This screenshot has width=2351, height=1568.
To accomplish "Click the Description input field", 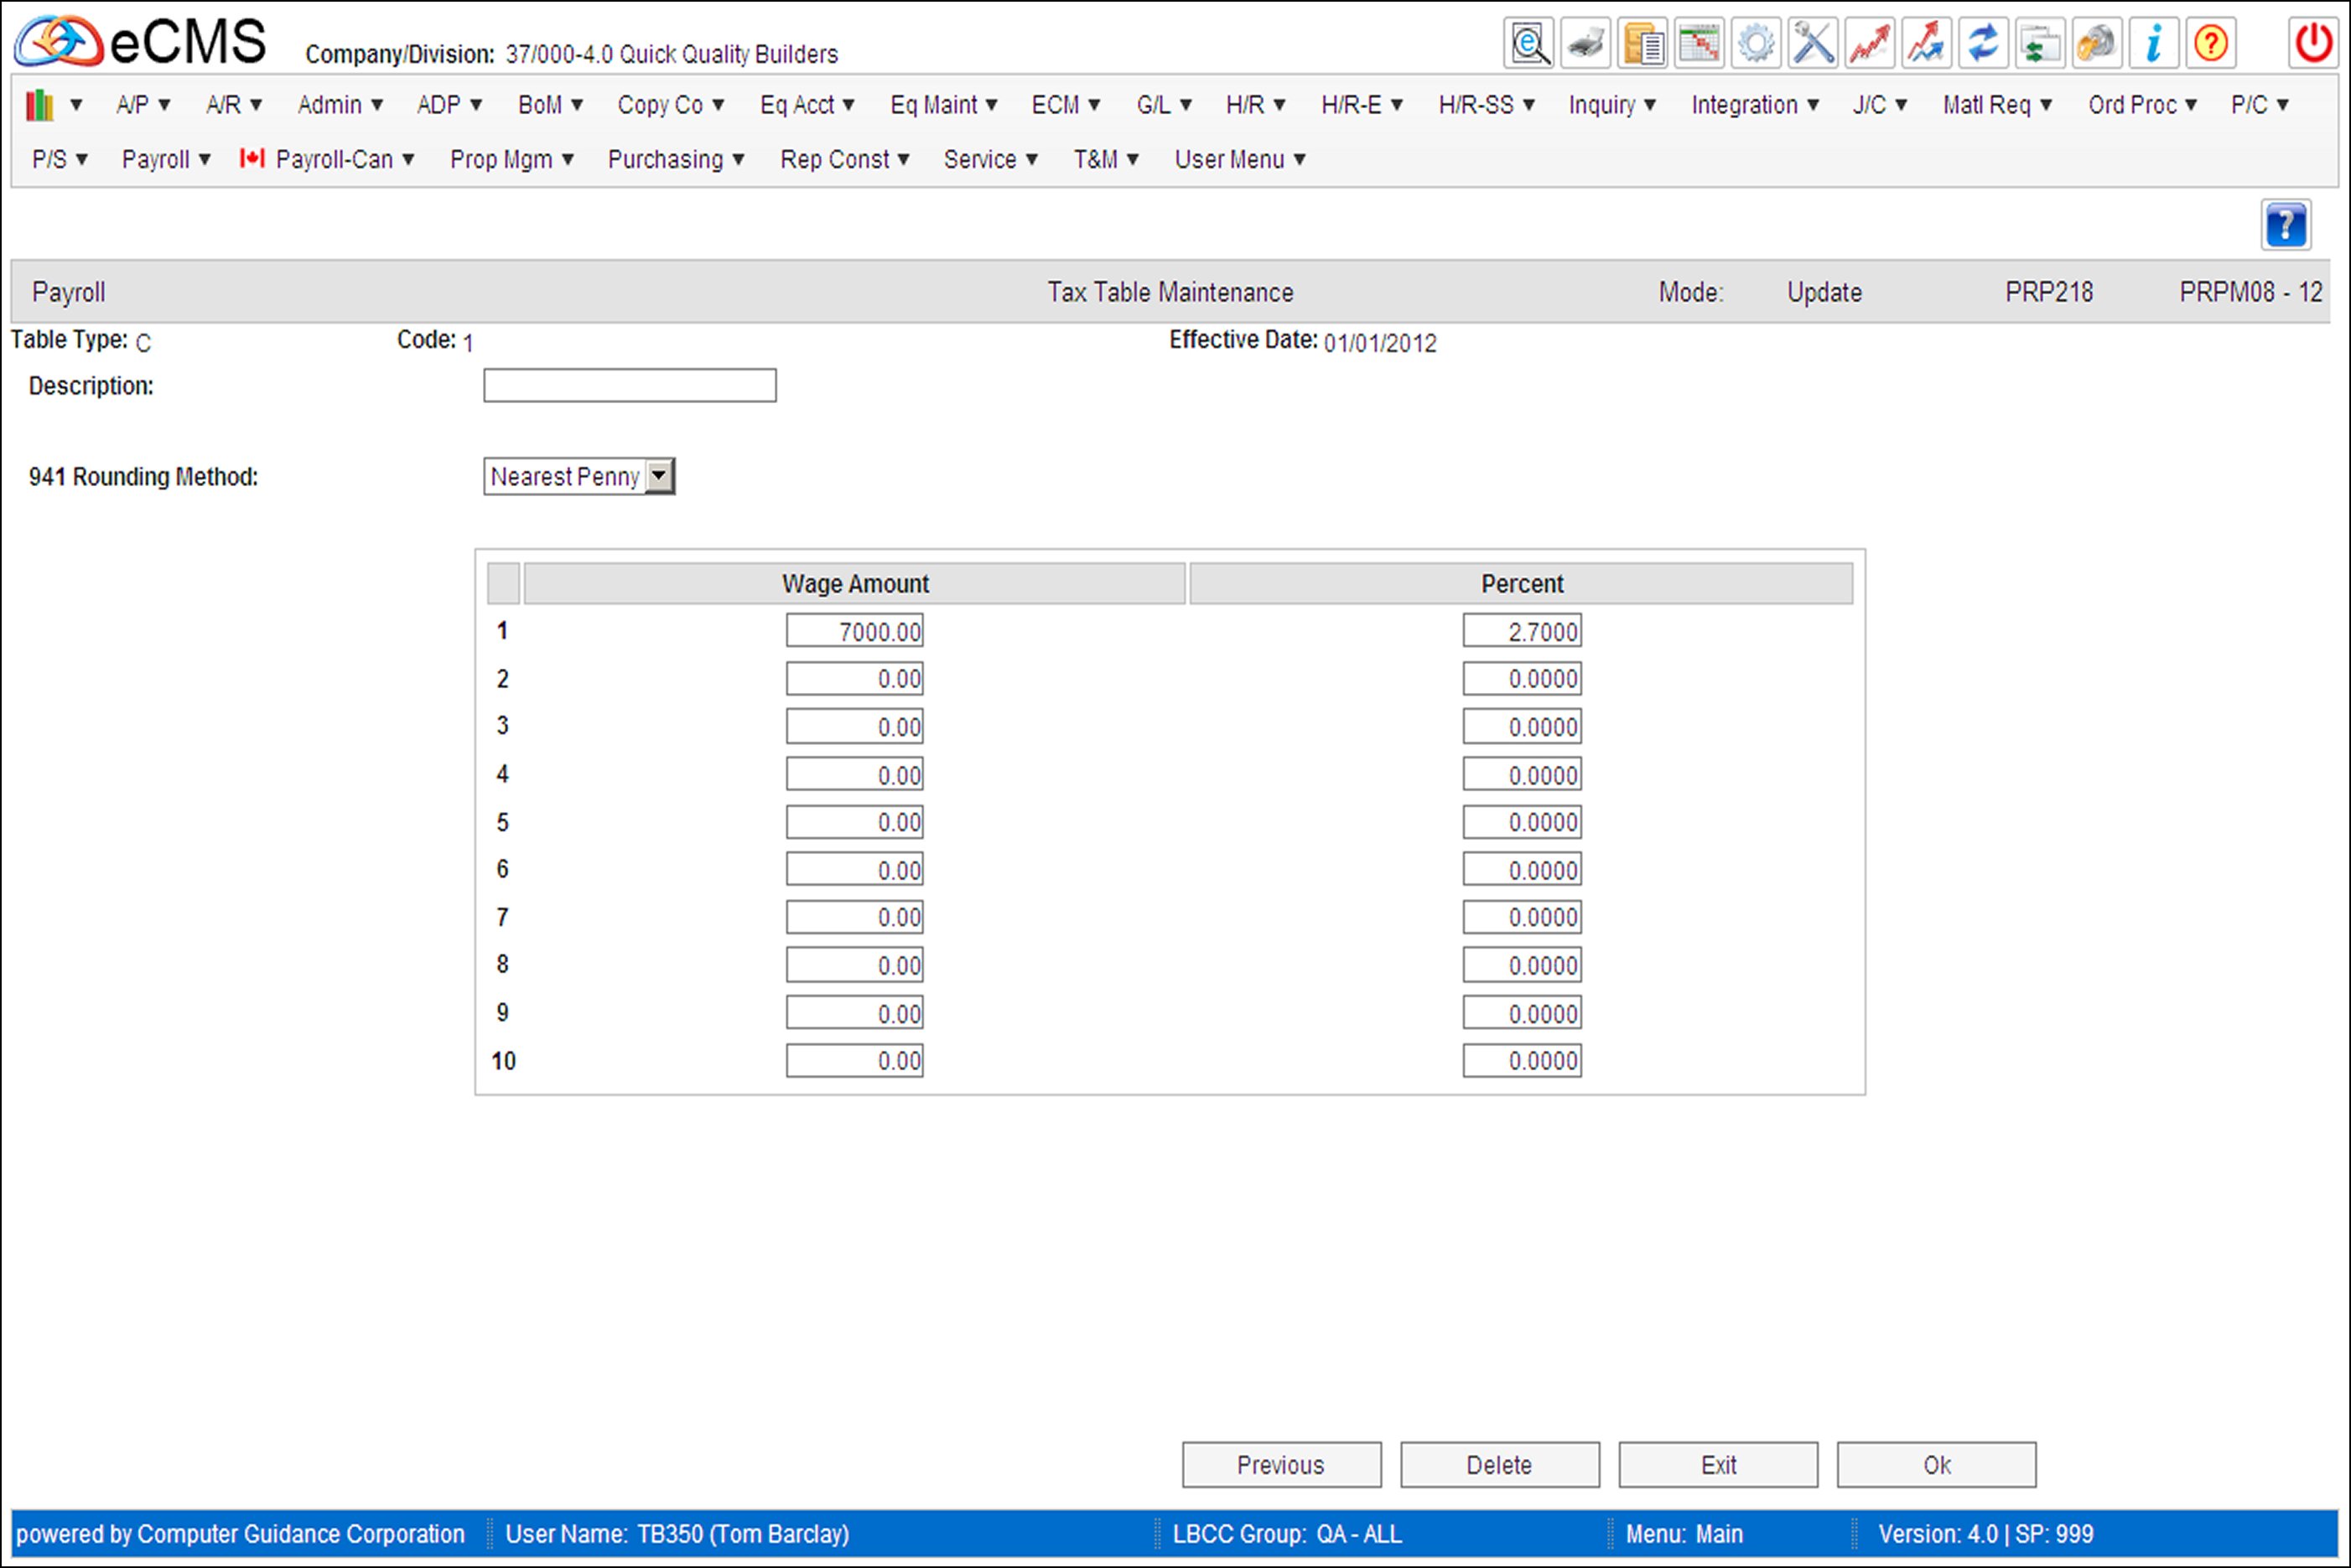I will click(x=630, y=386).
